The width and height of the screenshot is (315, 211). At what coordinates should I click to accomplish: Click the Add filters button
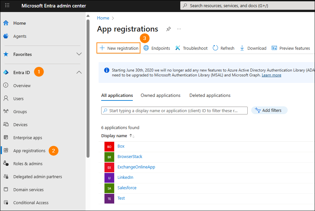[268, 110]
